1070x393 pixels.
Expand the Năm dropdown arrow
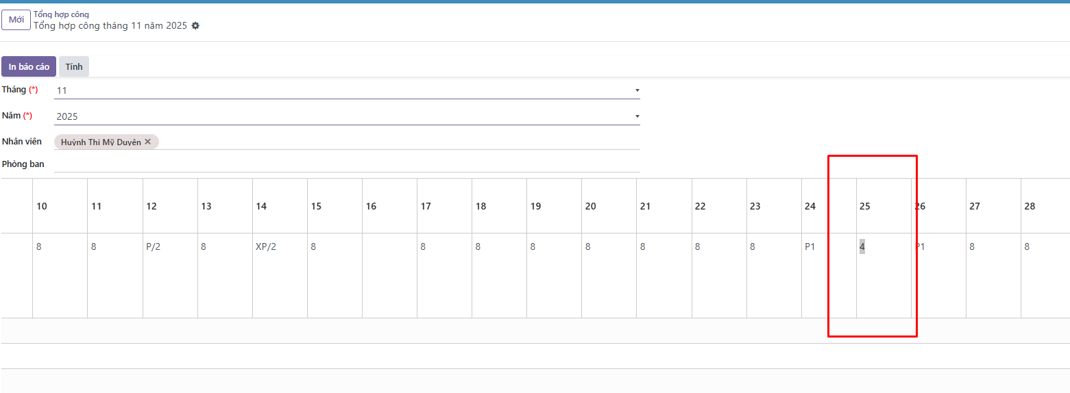pyautogui.click(x=637, y=116)
